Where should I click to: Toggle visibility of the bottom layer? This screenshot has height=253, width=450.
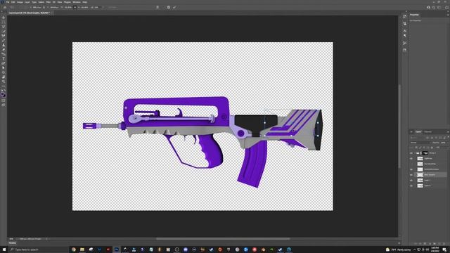coord(411,186)
